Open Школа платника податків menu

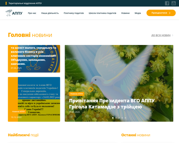[x=102, y=13]
